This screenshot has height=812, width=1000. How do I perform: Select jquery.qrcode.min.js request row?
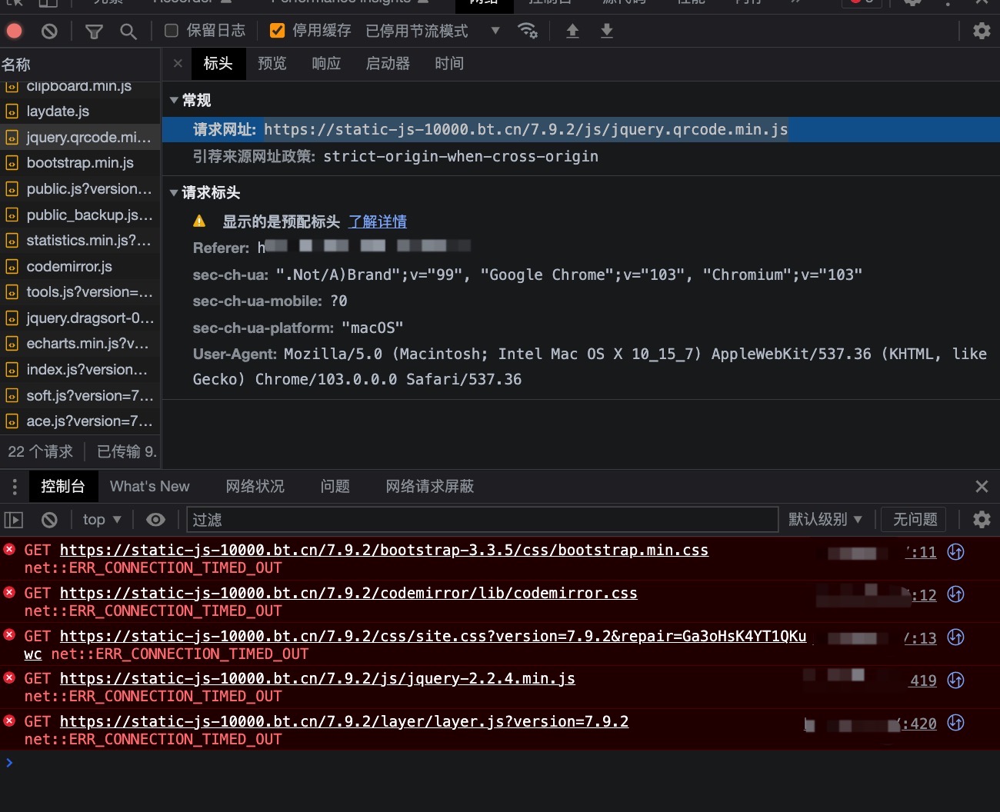click(80, 138)
